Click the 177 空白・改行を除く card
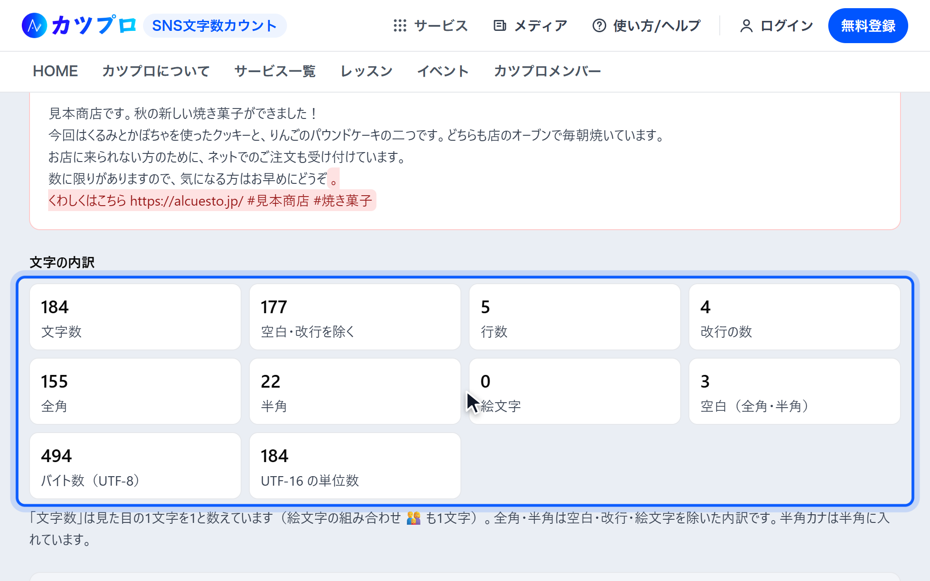Image resolution: width=930 pixels, height=581 pixels. click(355, 317)
